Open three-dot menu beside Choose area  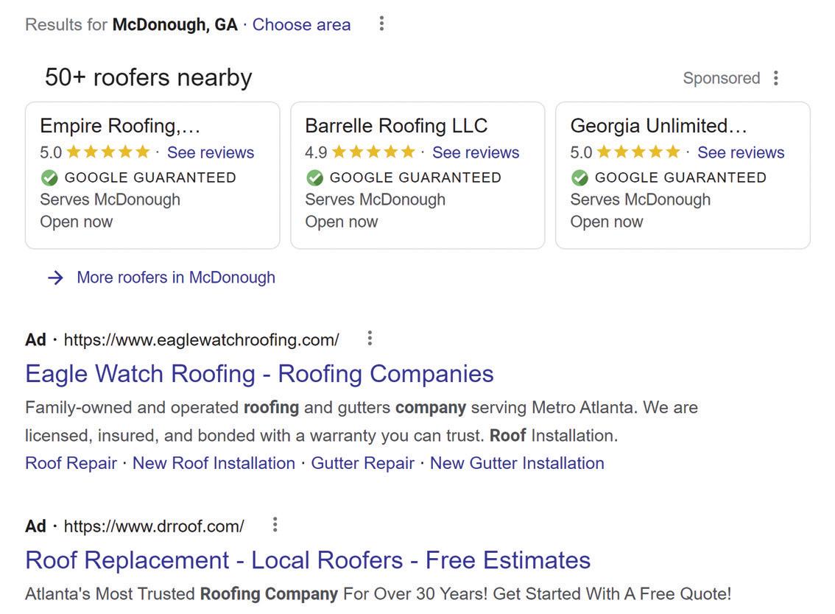point(381,24)
